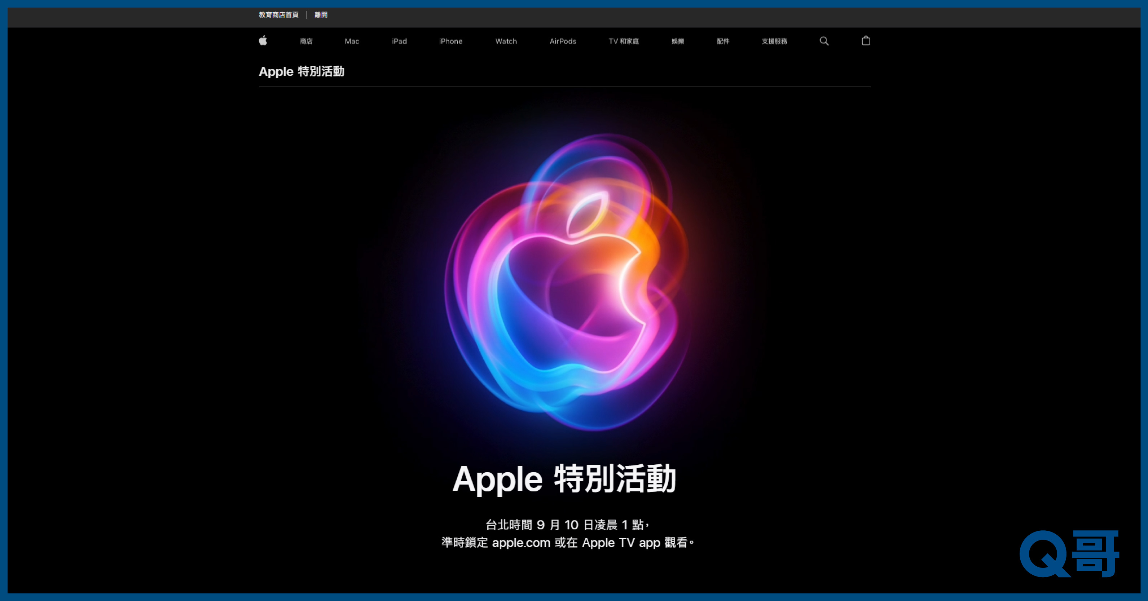Screen dimensions: 1148x601
Task: Open AirPods in the navigation bar
Action: click(x=562, y=41)
